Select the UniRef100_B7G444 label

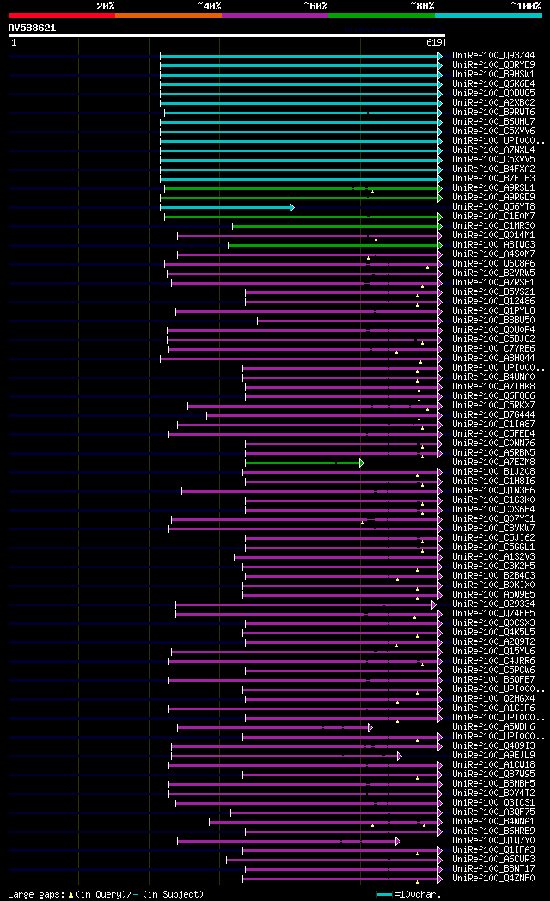493,415
